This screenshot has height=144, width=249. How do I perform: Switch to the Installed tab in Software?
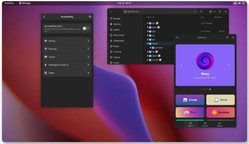pyautogui.click(x=205, y=124)
